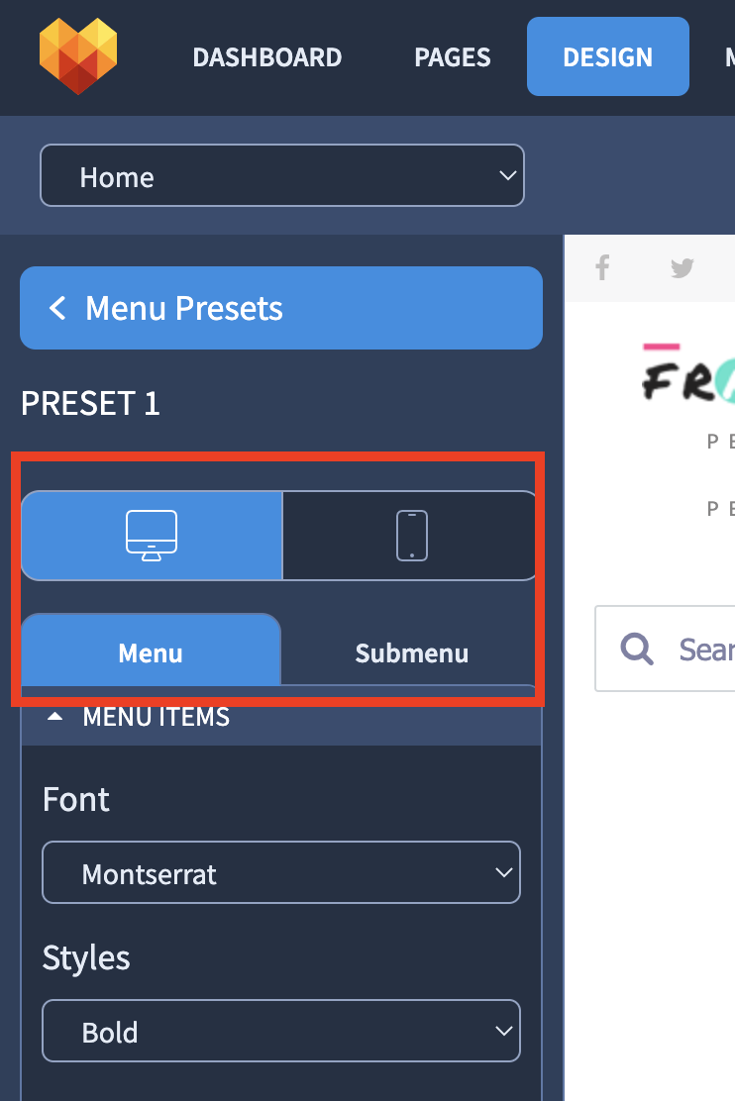Screen dimensions: 735x1101
Task: Select the desktop monitor view icon
Action: coord(152,536)
